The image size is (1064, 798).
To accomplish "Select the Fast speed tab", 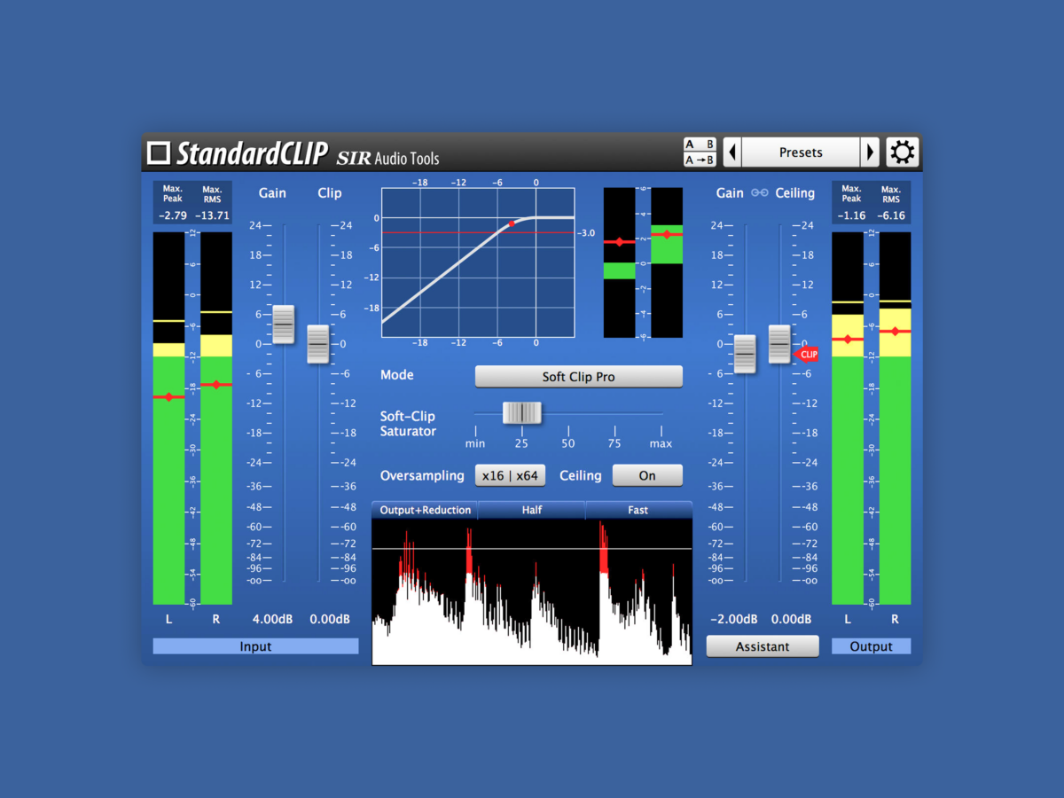I will (x=638, y=510).
